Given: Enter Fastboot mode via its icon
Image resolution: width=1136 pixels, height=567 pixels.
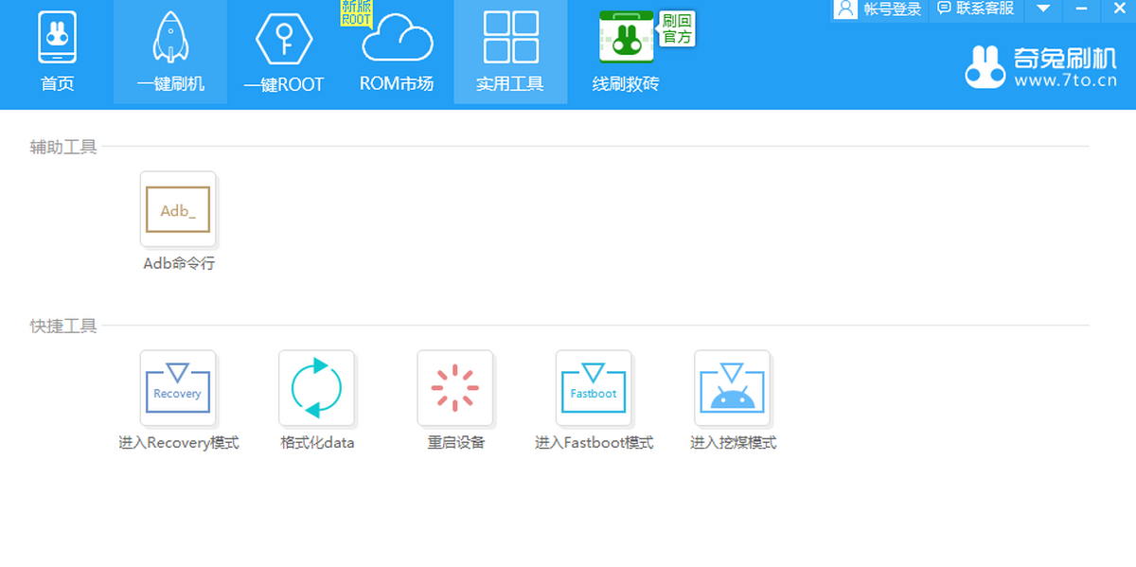Looking at the screenshot, I should [x=594, y=389].
